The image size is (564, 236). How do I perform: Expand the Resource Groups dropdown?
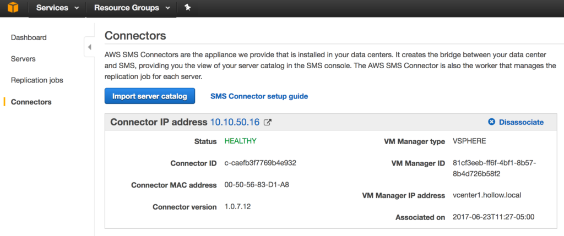(131, 8)
